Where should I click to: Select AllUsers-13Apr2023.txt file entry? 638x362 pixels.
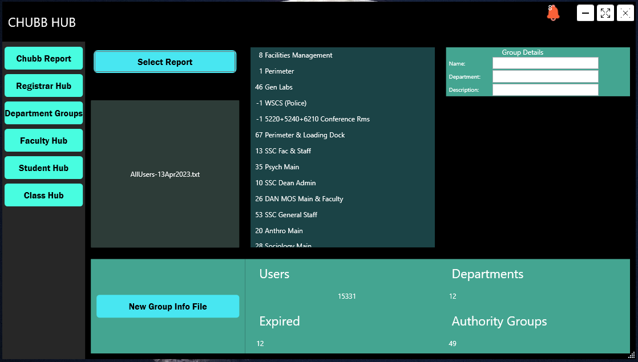[165, 174]
